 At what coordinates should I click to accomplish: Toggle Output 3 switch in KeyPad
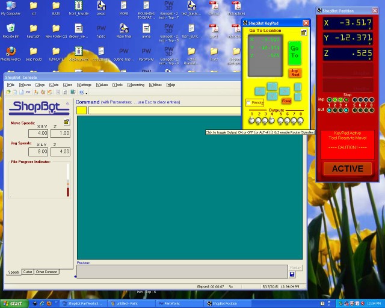coord(265,120)
